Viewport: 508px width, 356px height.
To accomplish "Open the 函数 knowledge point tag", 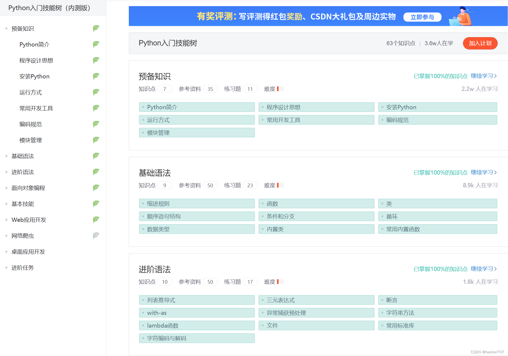I will pos(316,204).
